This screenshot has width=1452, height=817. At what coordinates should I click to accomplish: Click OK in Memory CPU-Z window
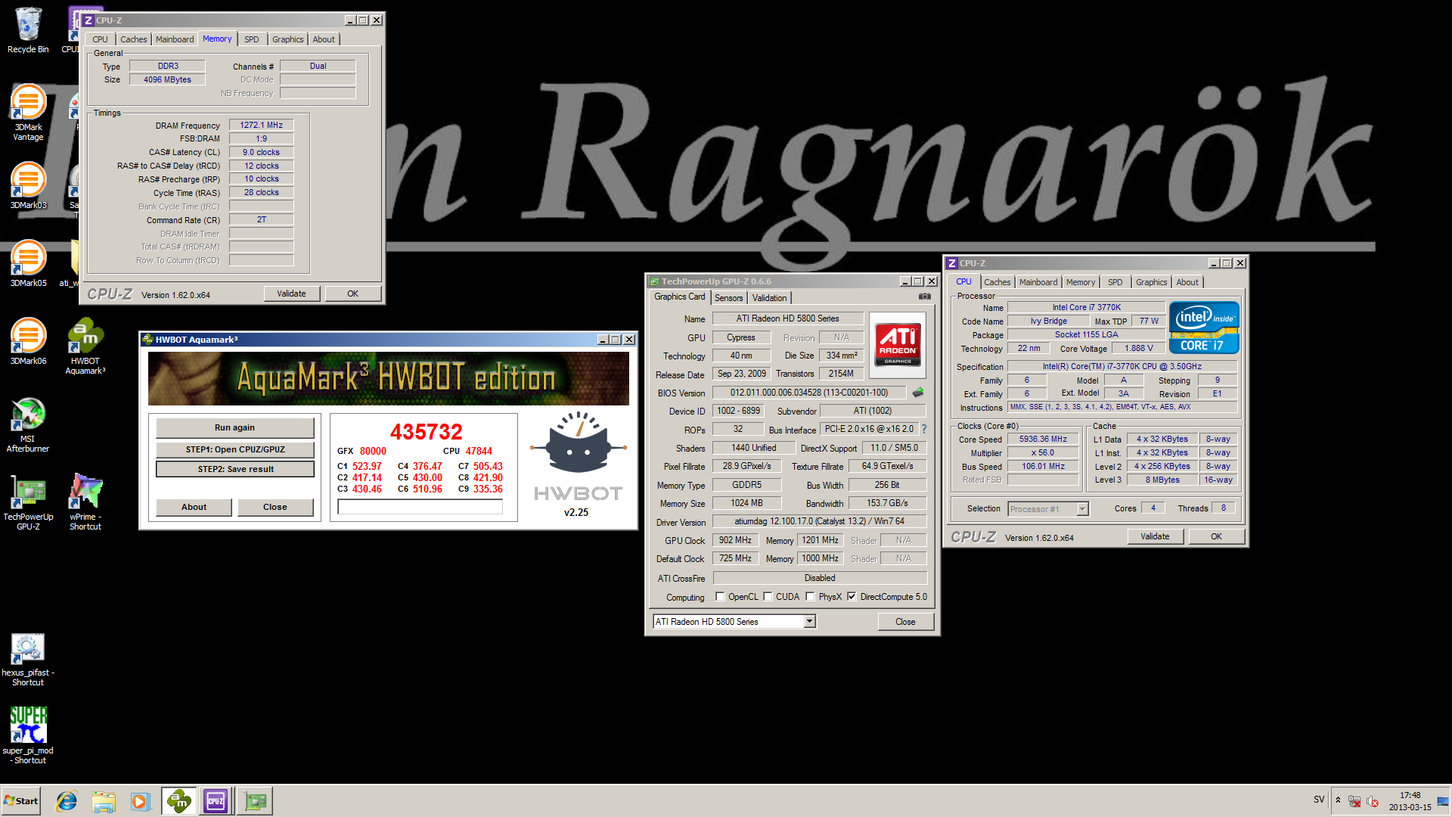pos(353,294)
